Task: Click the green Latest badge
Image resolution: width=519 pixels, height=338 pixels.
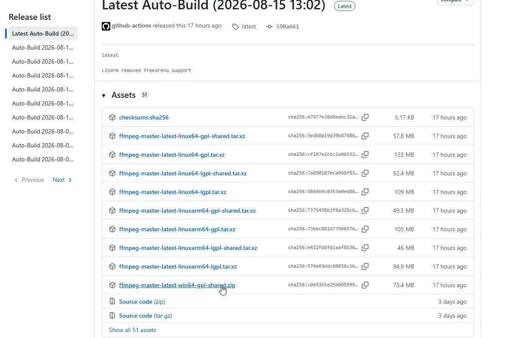Action: click(x=345, y=6)
